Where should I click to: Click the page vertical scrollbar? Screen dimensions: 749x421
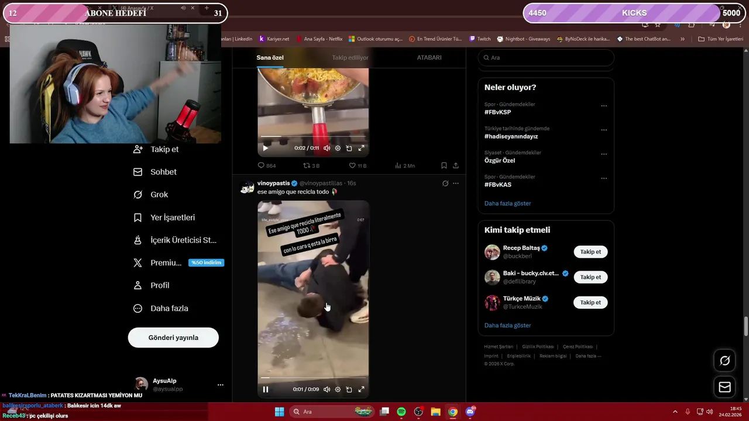click(x=745, y=326)
